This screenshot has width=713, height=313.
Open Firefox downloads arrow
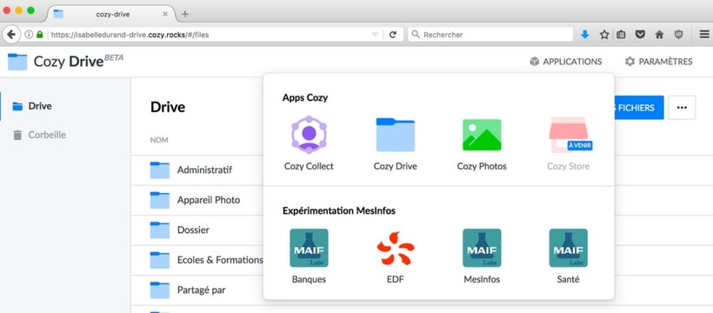coord(585,35)
